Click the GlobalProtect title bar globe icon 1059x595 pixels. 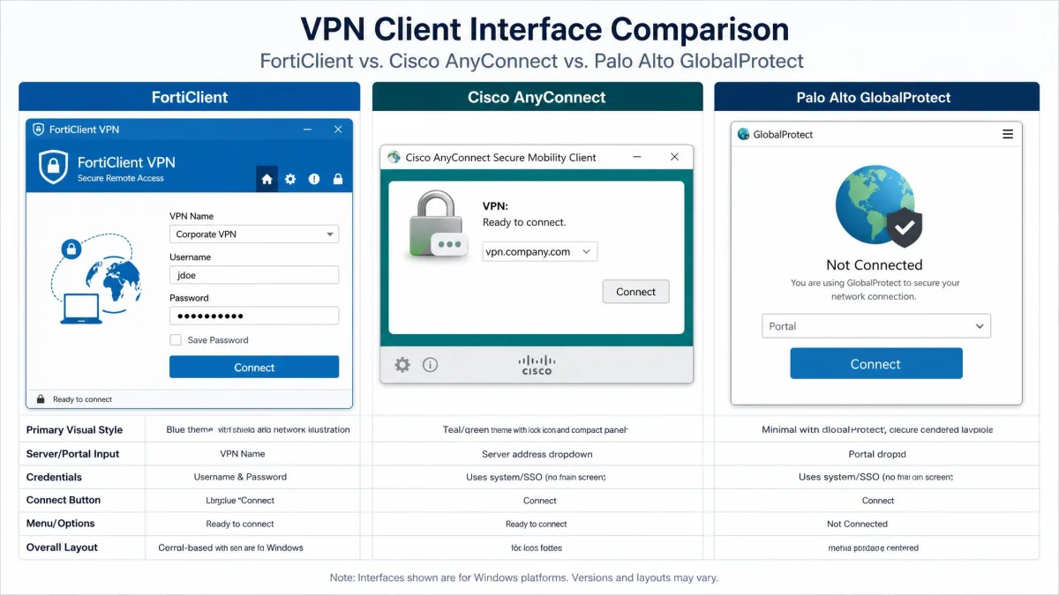(x=745, y=135)
